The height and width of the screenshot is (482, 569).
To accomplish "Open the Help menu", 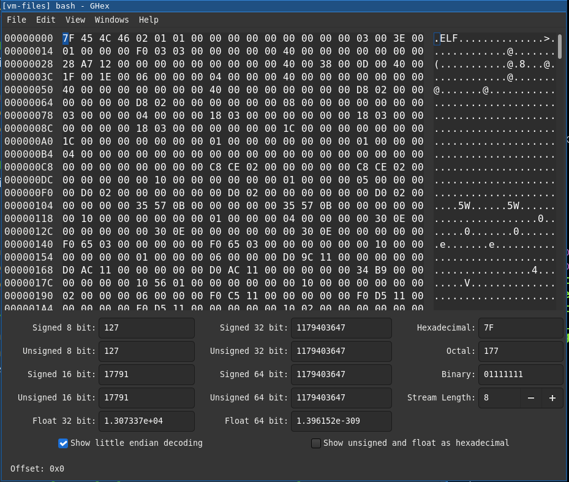I will pyautogui.click(x=148, y=20).
